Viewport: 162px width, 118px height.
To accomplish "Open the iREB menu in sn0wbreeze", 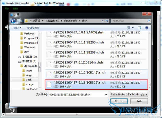I will coord(15,8).
